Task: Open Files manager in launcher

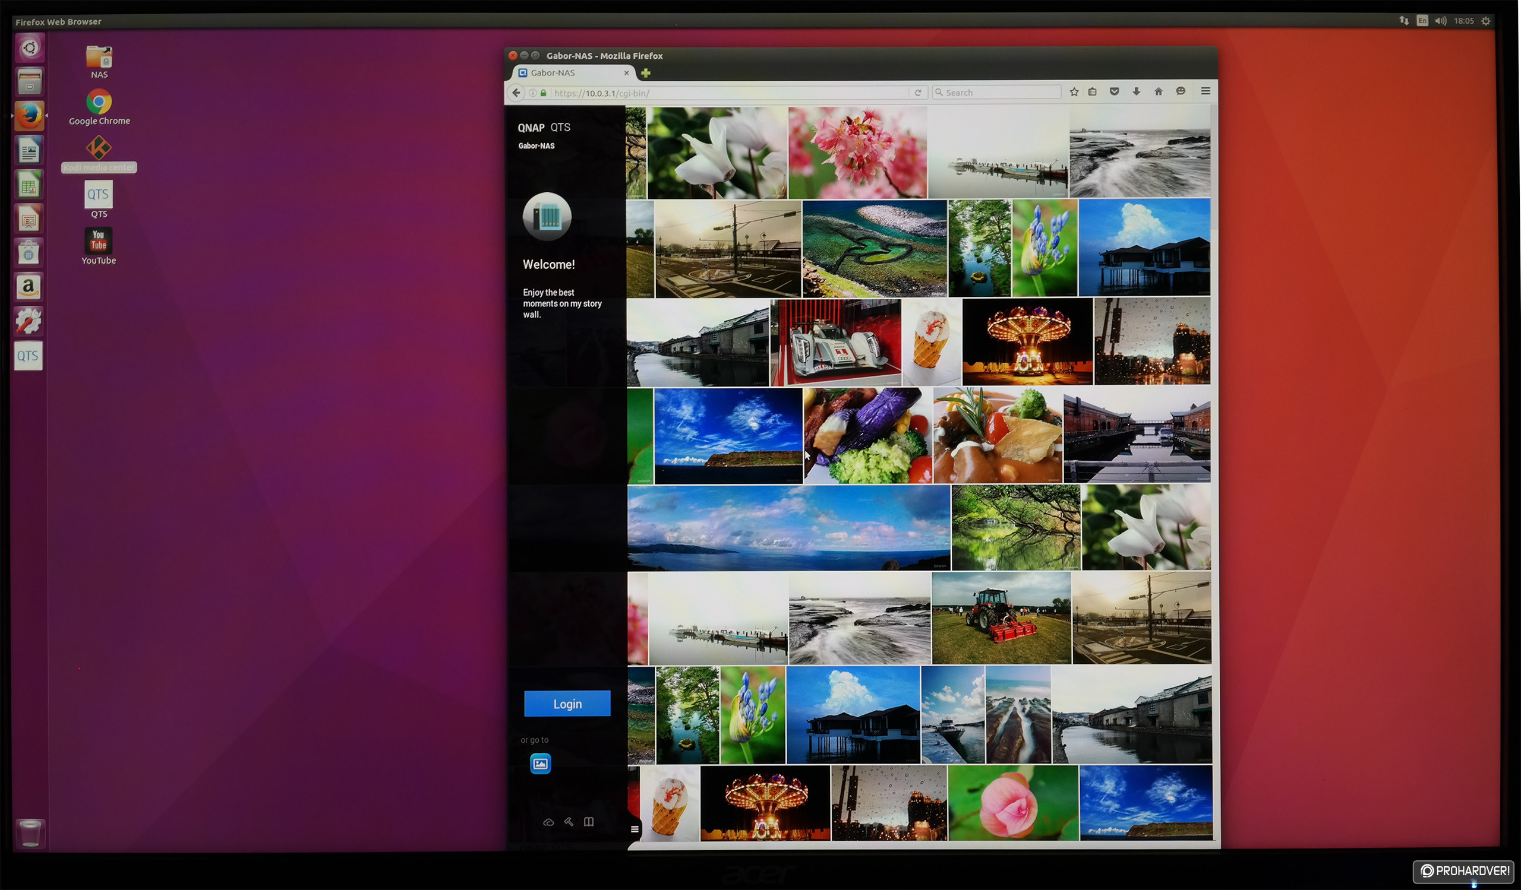Action: [x=29, y=81]
